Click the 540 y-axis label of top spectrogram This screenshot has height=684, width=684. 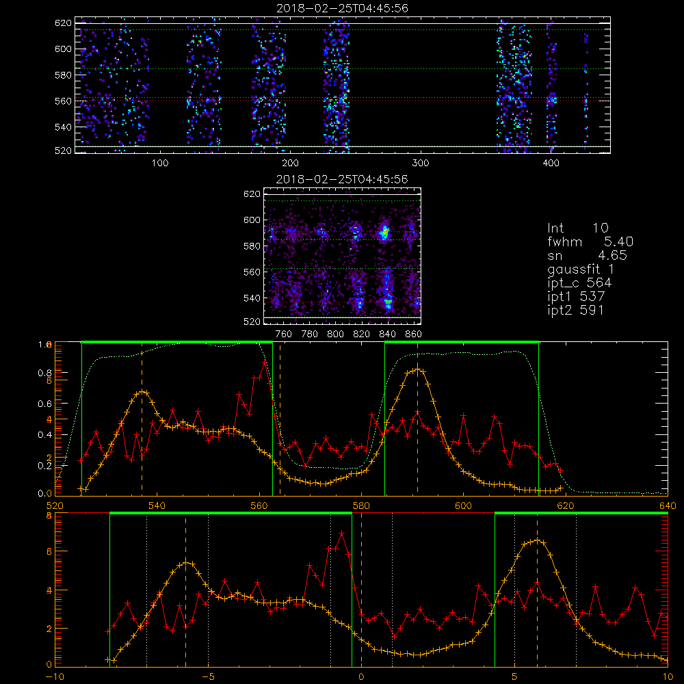(x=63, y=127)
